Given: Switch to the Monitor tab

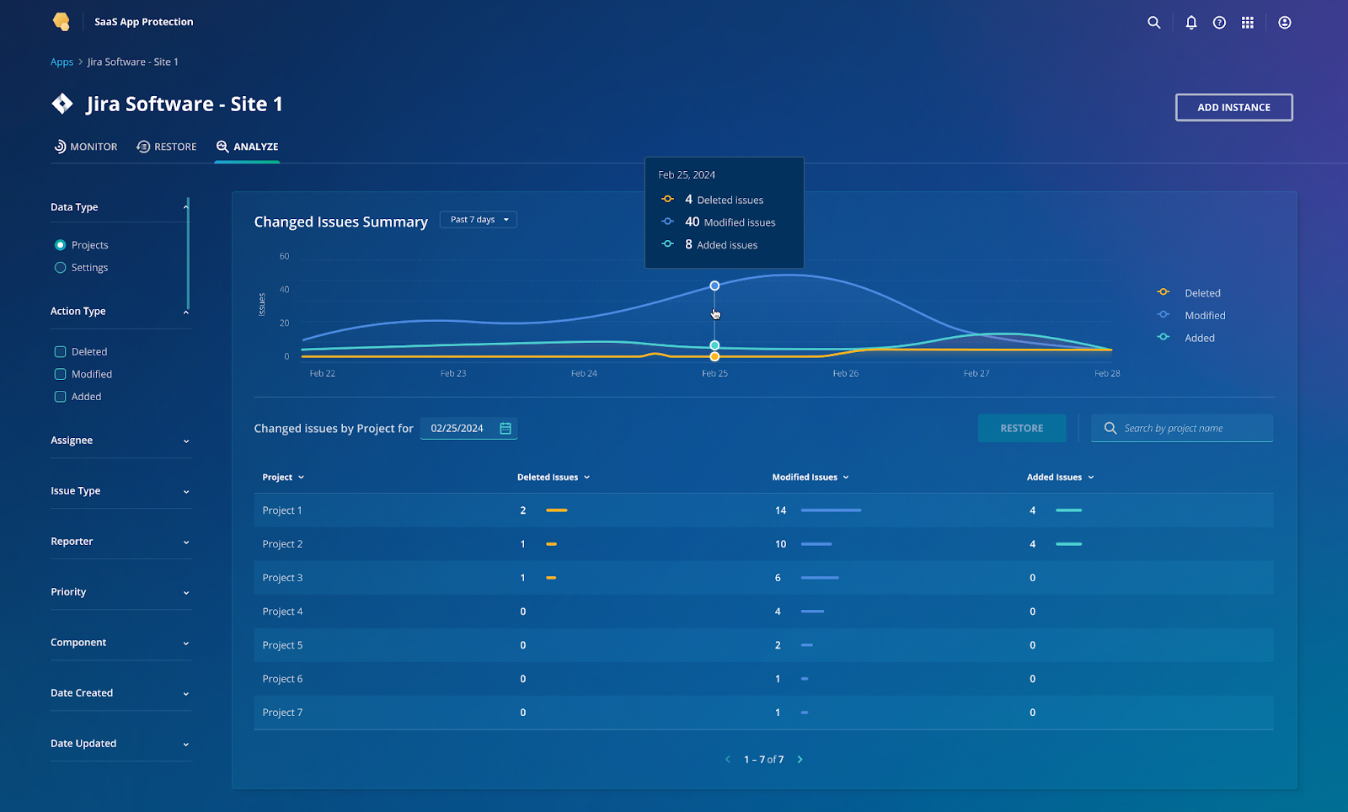Looking at the screenshot, I should [x=85, y=147].
